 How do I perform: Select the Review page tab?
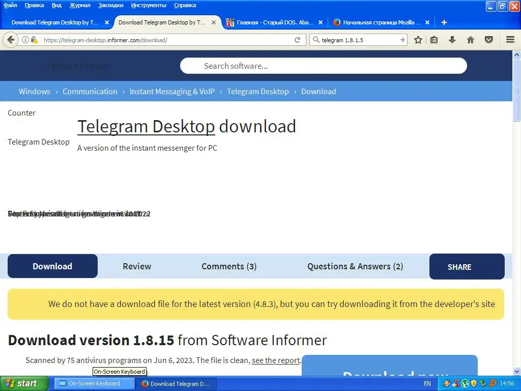[x=137, y=266]
